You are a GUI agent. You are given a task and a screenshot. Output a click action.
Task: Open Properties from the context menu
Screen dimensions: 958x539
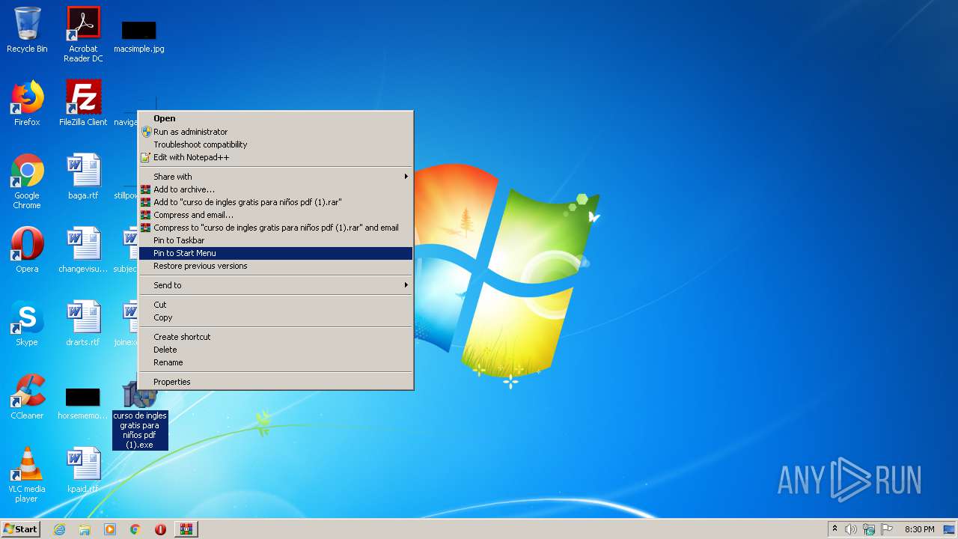(x=276, y=382)
